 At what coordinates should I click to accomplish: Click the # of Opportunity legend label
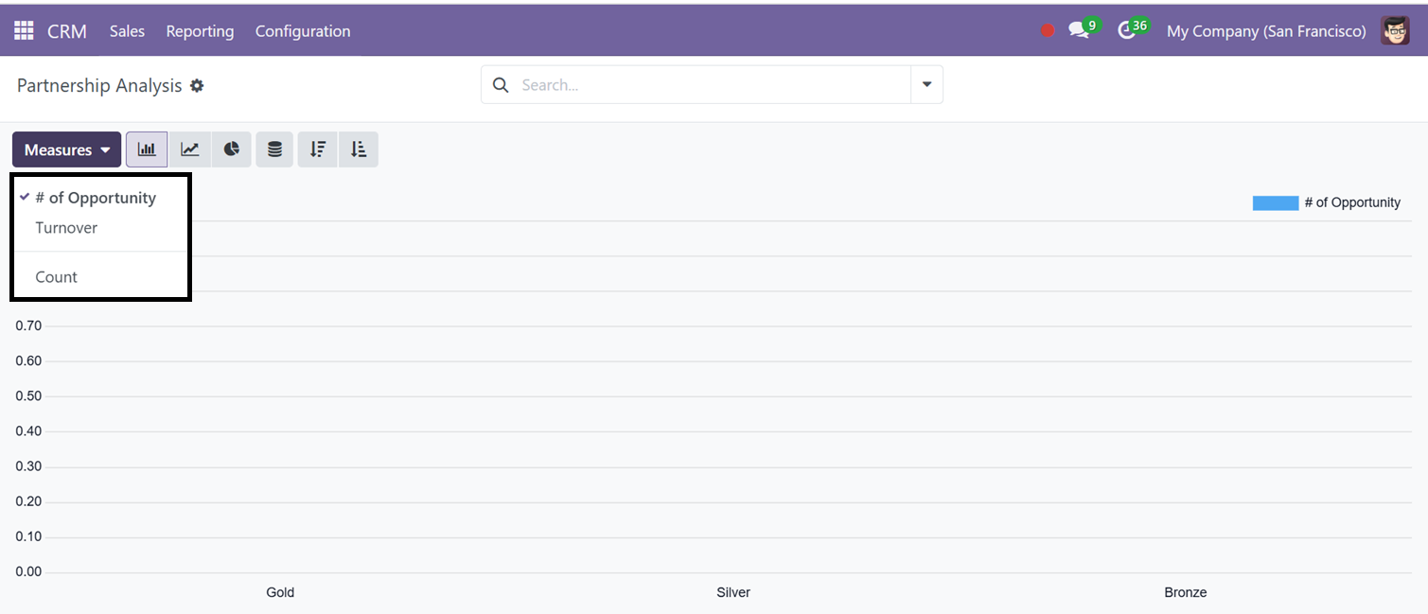tap(1352, 202)
